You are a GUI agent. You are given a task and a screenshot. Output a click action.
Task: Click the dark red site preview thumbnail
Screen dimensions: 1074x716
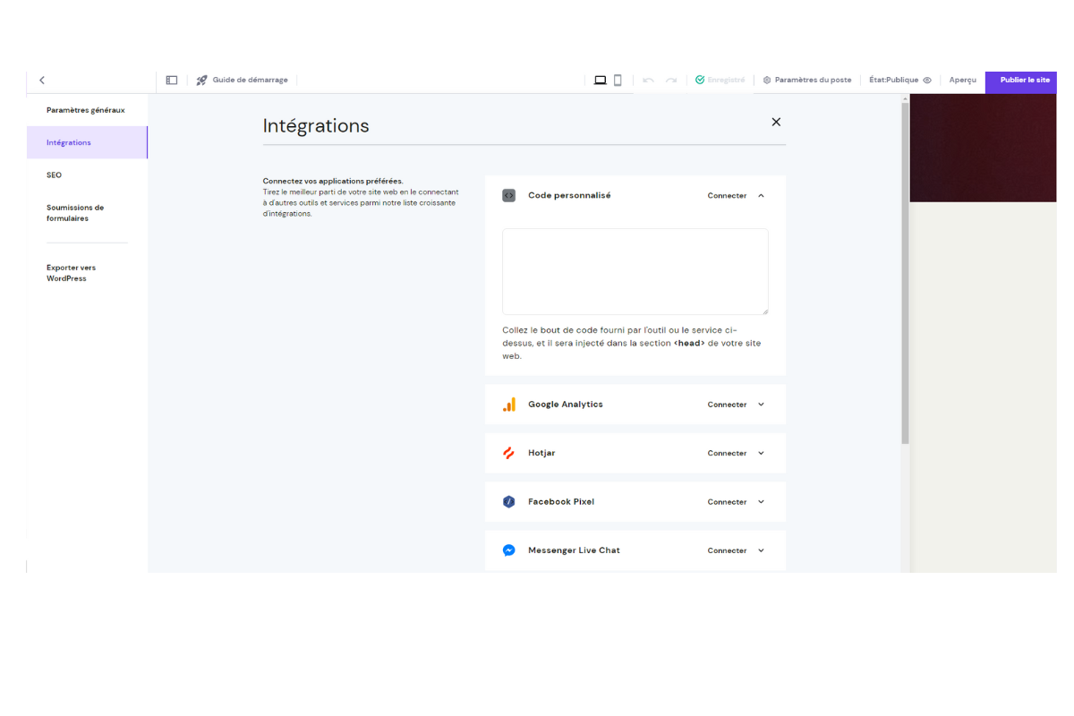983,148
